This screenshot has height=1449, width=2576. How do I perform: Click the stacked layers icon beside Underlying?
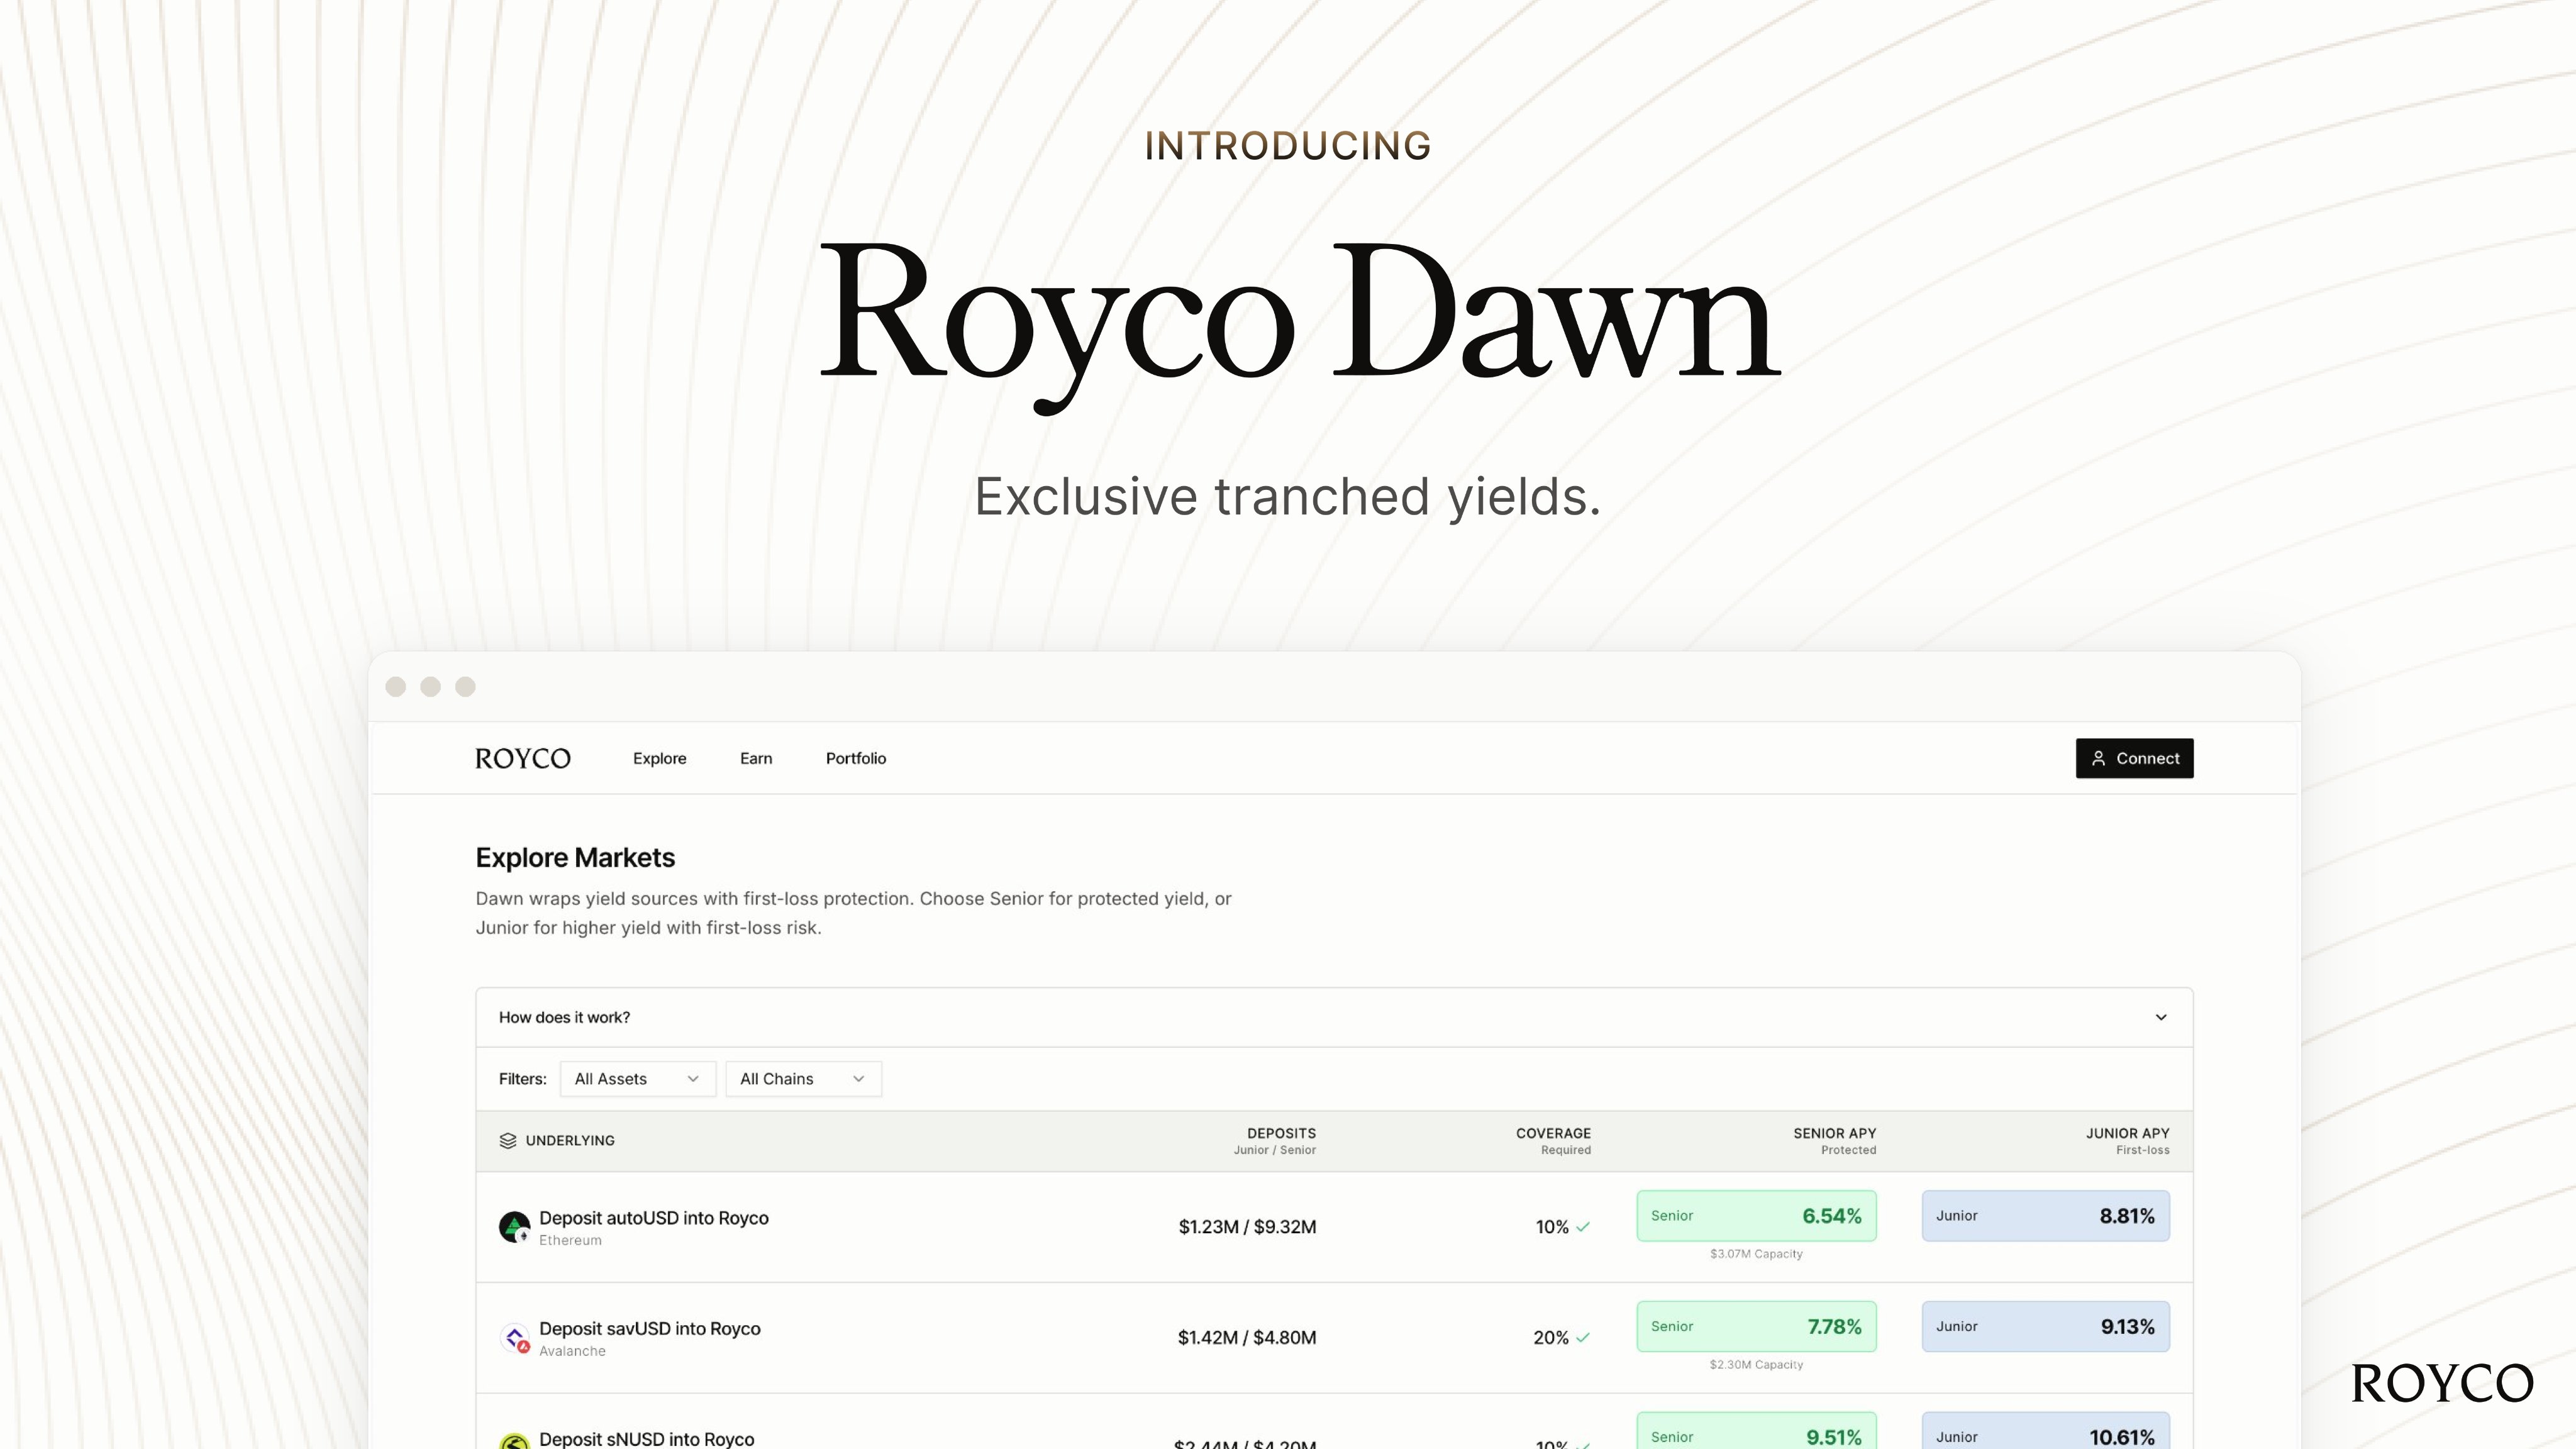[x=508, y=1141]
